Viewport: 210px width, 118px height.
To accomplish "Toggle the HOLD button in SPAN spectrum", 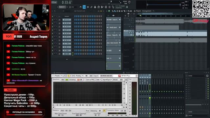I will pos(63,80).
